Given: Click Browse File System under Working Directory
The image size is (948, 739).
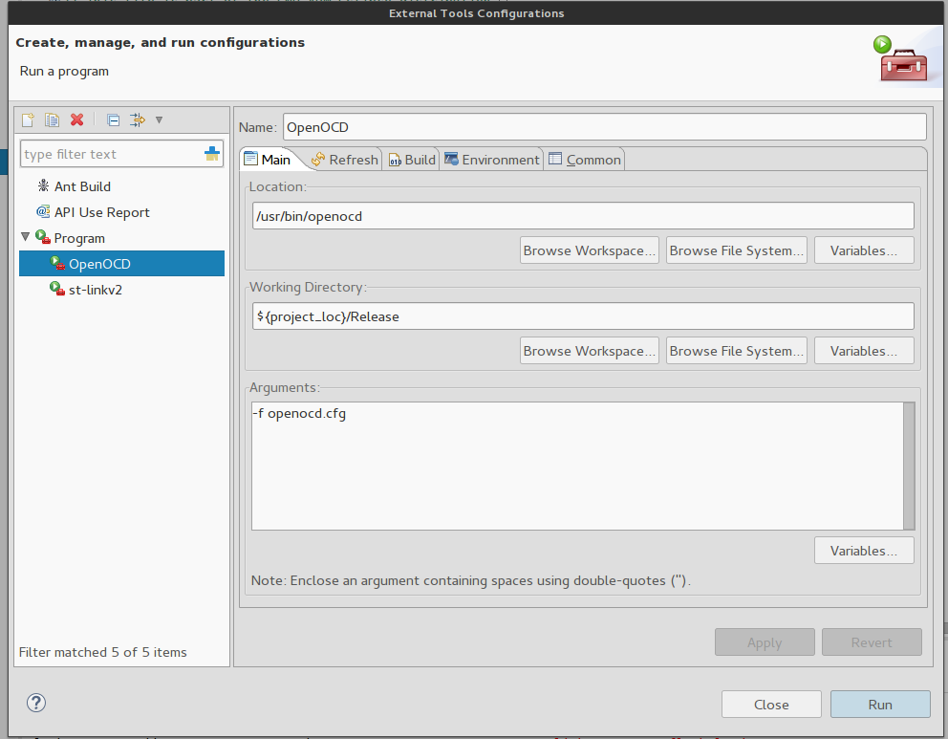Looking at the screenshot, I should (737, 351).
